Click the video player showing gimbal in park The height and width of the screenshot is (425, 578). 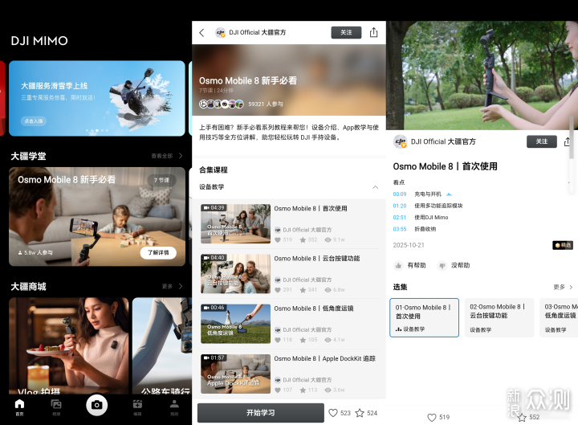(x=482, y=76)
